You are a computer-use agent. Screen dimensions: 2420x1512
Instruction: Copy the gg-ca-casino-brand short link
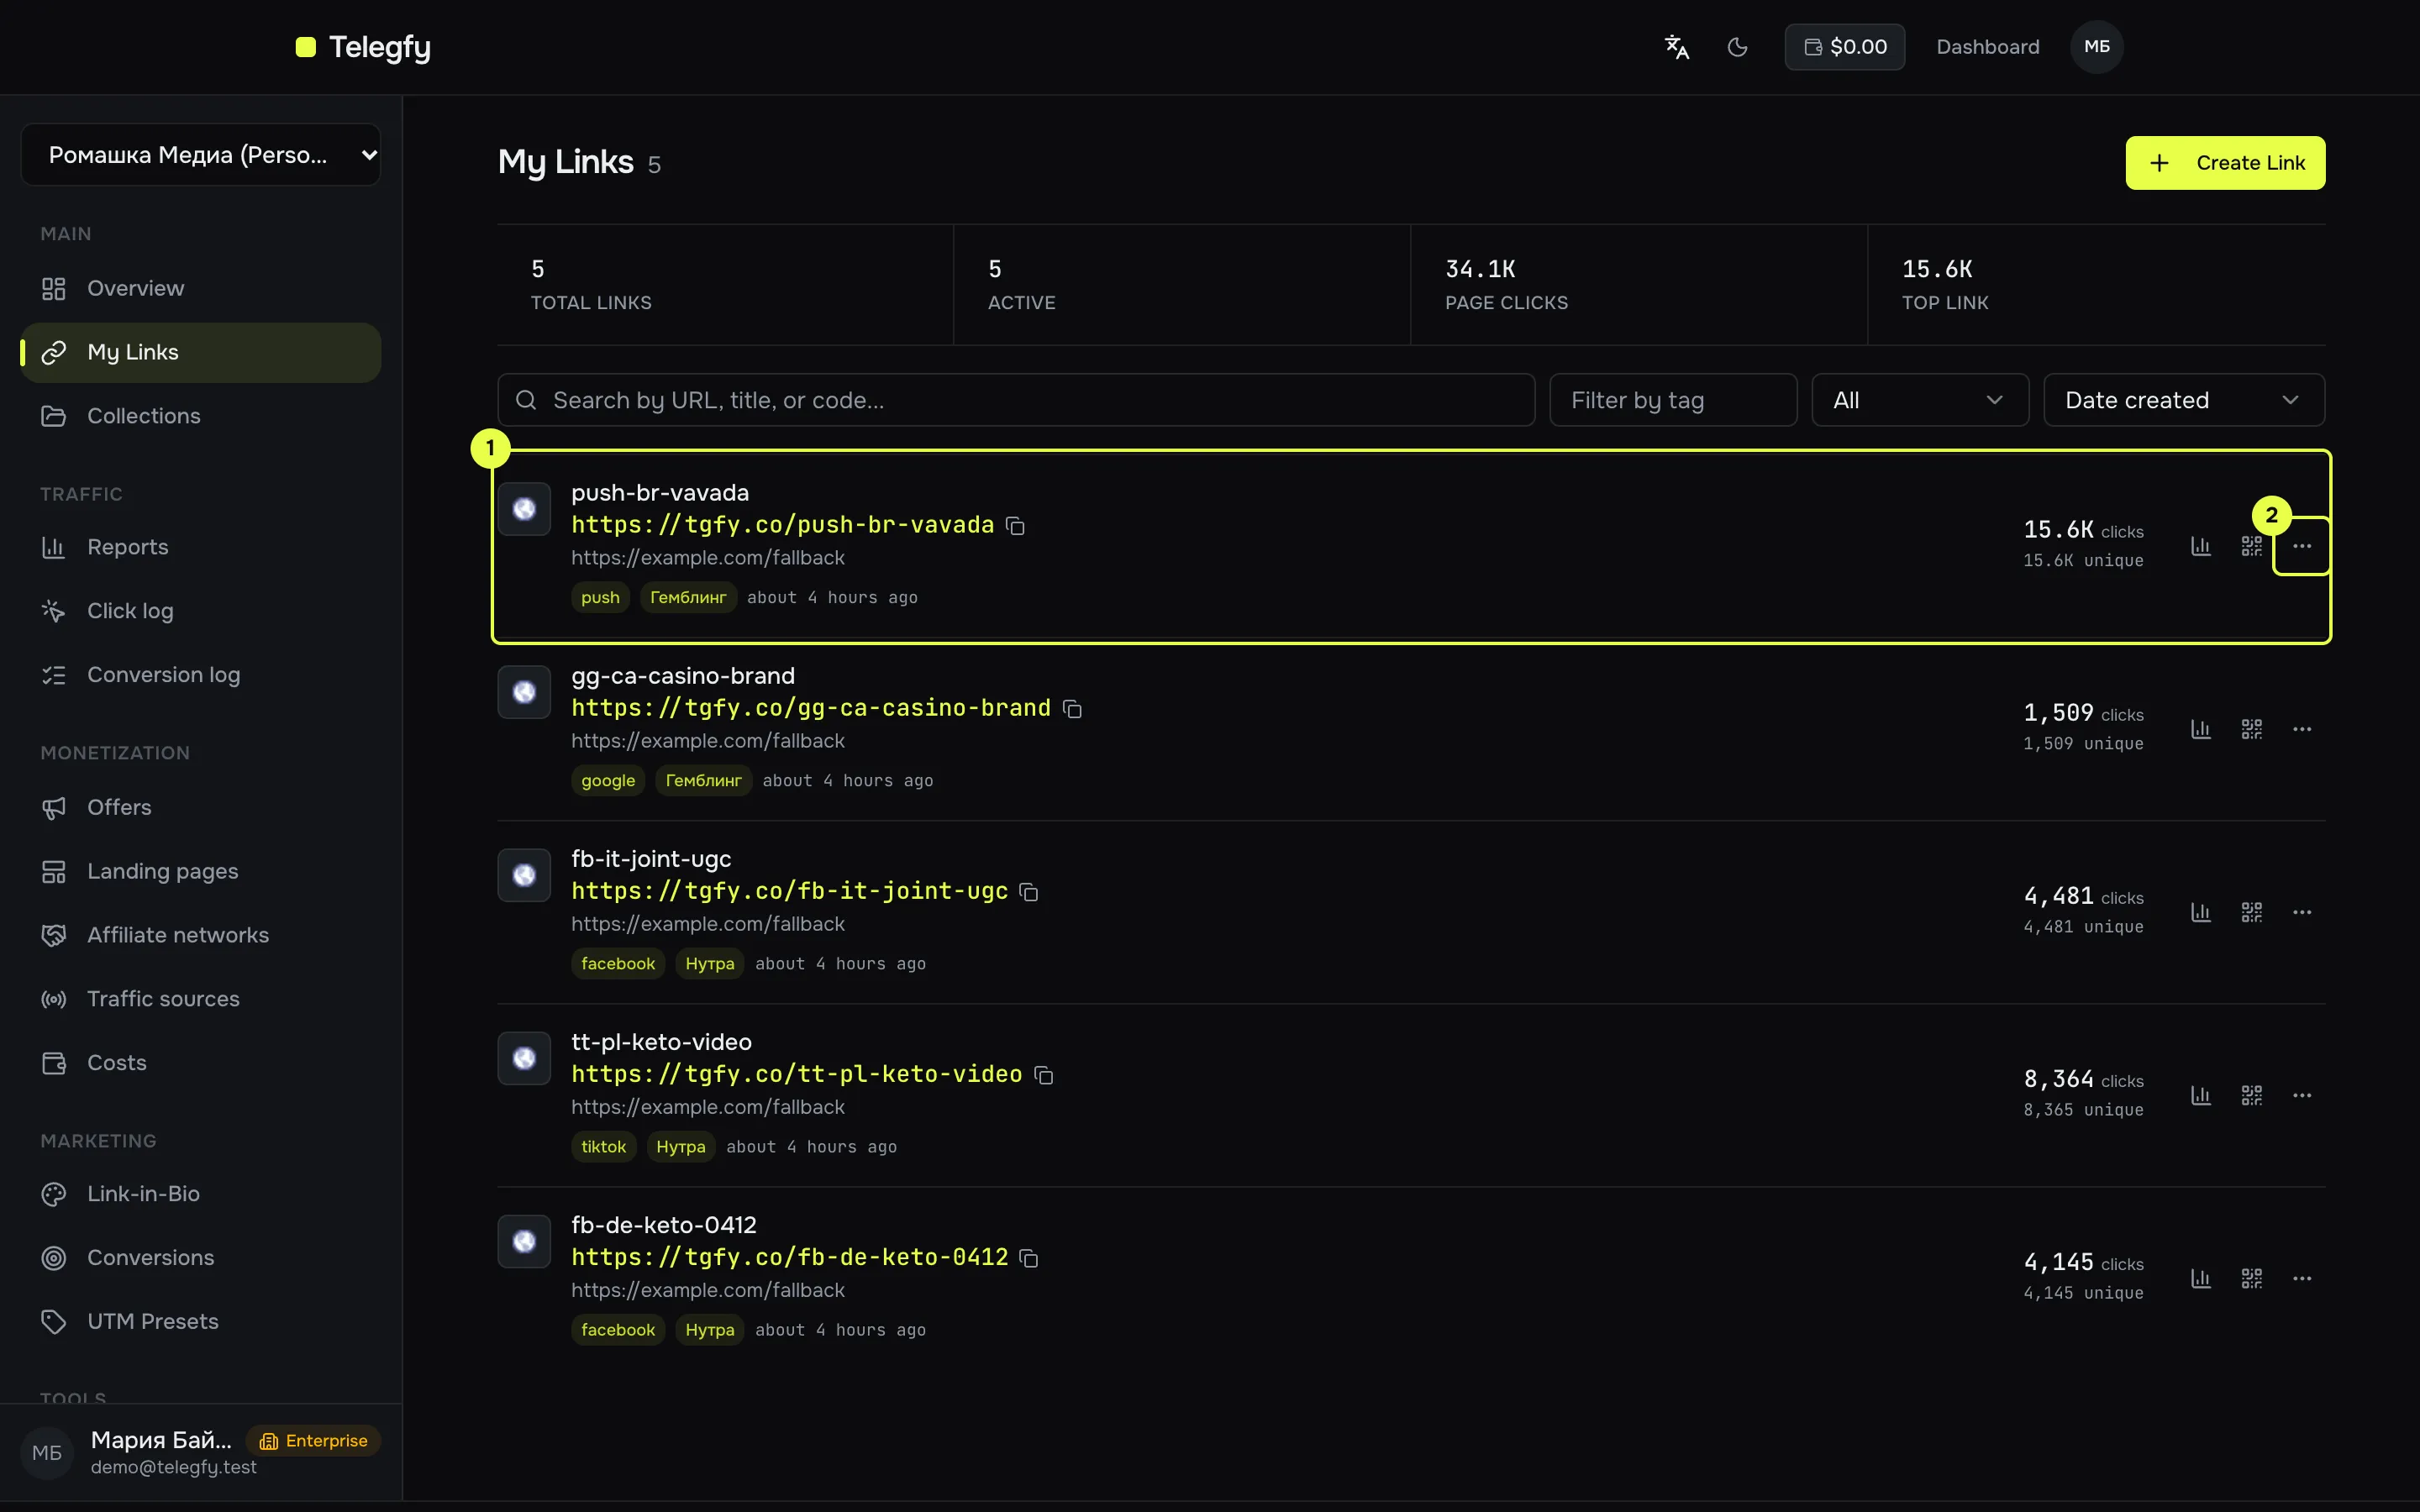coord(1073,709)
